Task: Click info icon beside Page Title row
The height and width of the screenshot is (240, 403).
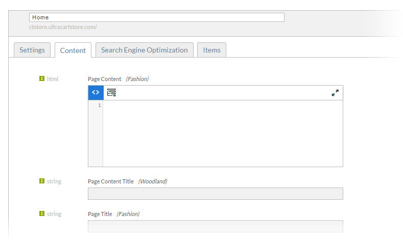Action: [42, 214]
